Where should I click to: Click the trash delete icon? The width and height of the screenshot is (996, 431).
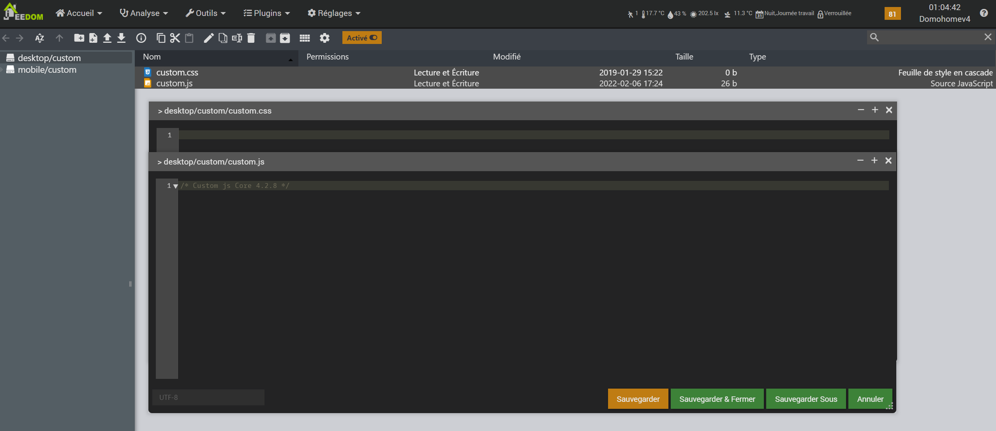point(251,38)
